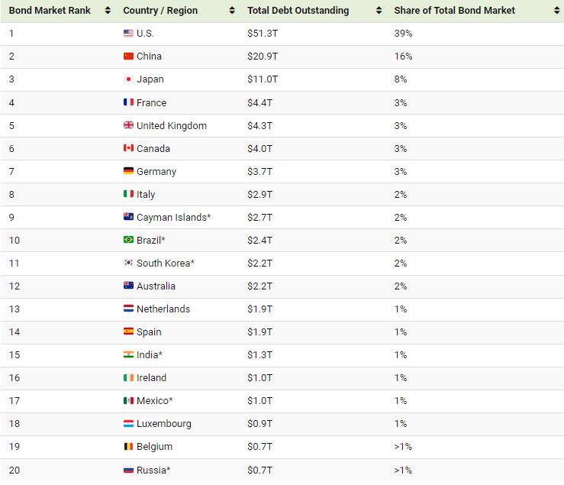The width and height of the screenshot is (564, 485).
Task: Click the U.S. flag icon
Action: pyautogui.click(x=128, y=34)
